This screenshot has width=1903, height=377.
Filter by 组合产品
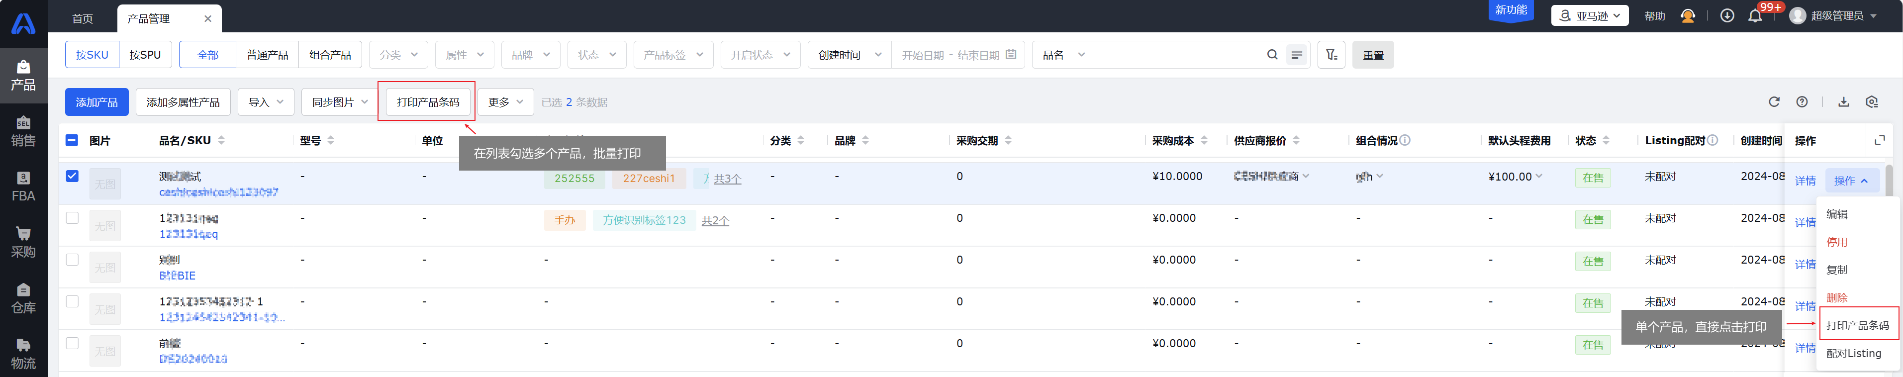click(330, 55)
